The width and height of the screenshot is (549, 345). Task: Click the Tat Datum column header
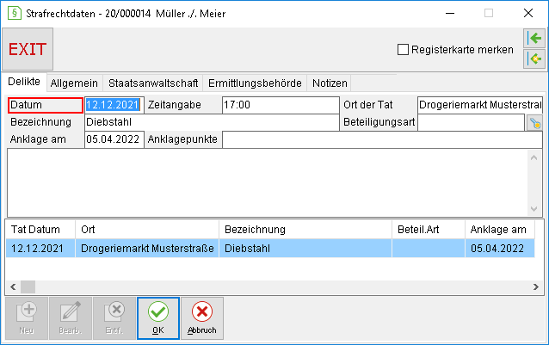click(40, 230)
